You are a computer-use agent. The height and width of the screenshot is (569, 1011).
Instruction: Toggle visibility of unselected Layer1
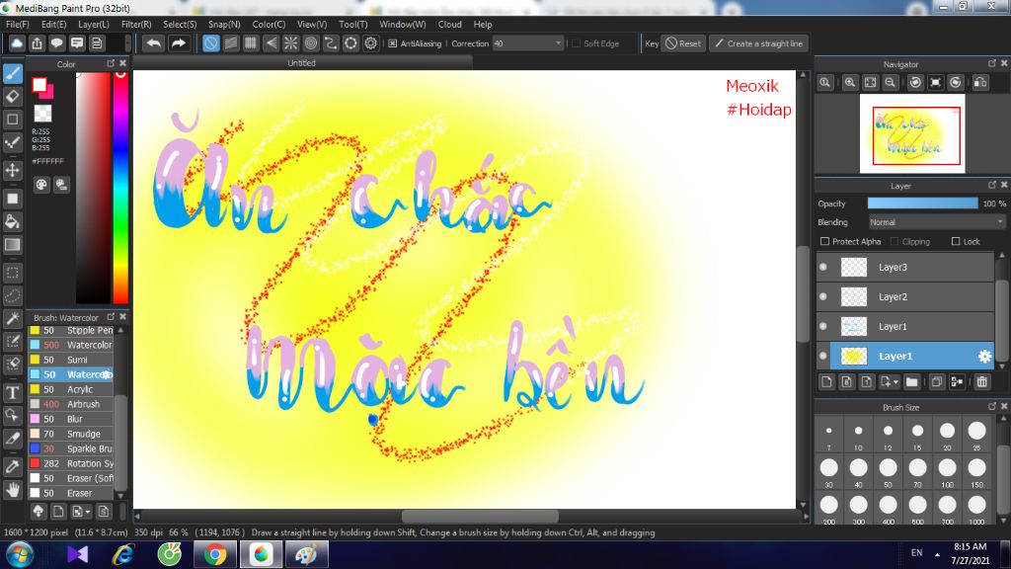tap(823, 326)
